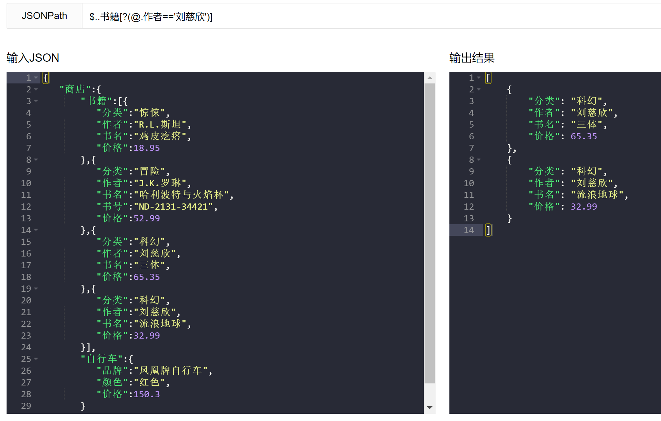Click the "商店" key in input JSON
Viewport: 661px width, 421px height.
[75, 90]
